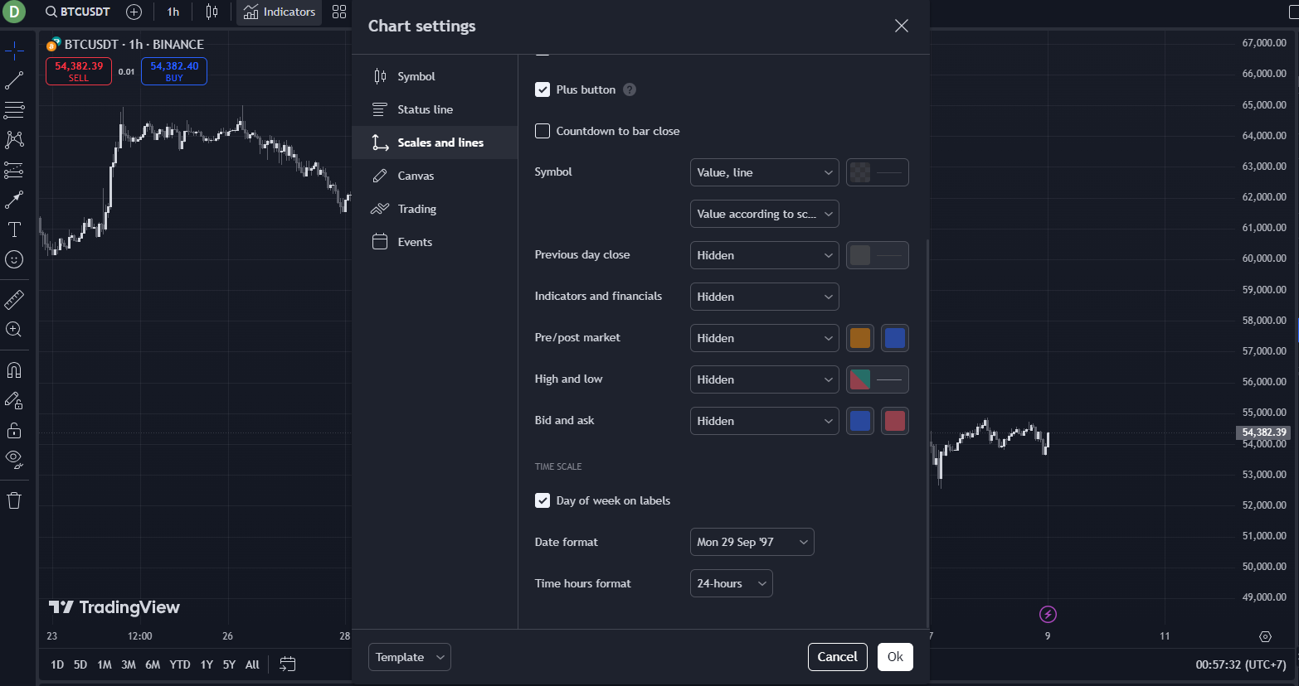Toggle the Plus button checkbox

[x=542, y=89]
